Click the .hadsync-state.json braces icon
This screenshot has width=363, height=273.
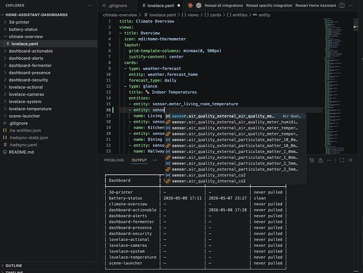[5, 138]
